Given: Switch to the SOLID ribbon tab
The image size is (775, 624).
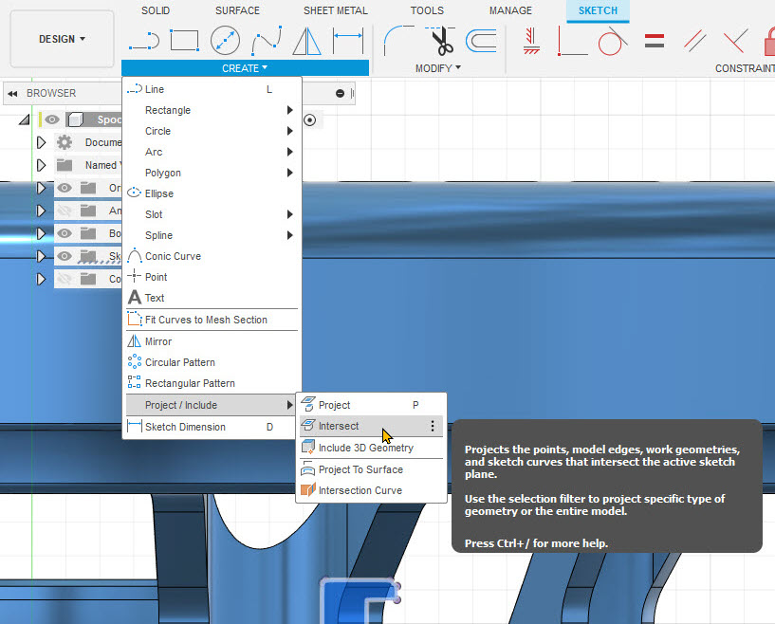Looking at the screenshot, I should (155, 10).
